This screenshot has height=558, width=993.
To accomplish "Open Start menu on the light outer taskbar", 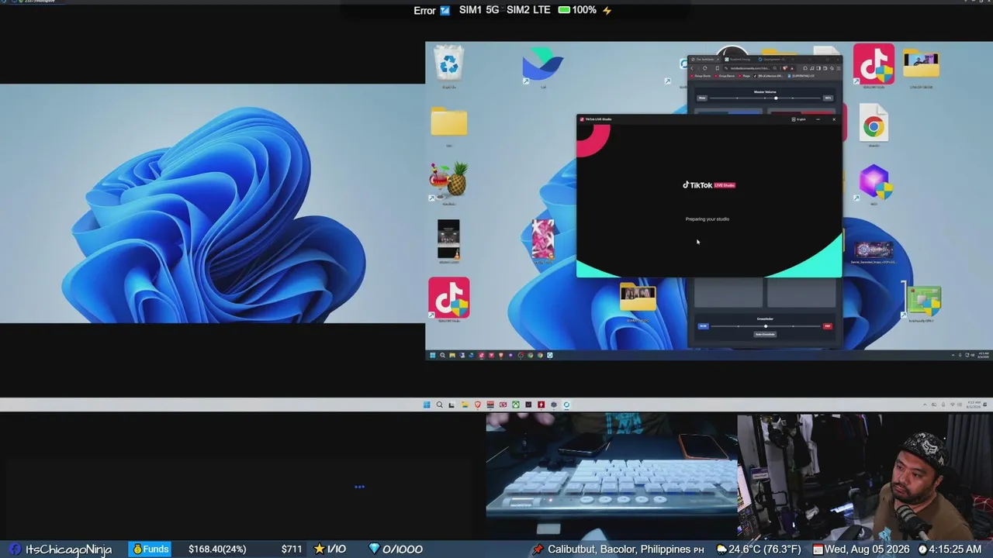I will pos(427,405).
